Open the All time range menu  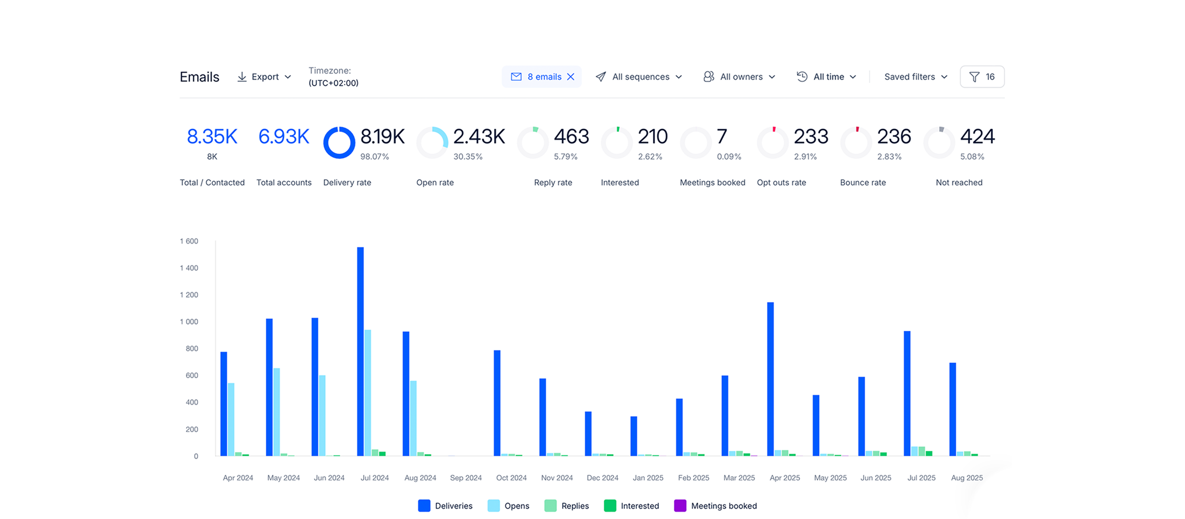pos(834,77)
